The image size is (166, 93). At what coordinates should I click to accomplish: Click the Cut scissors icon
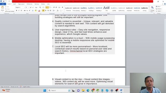tap(6, 7)
